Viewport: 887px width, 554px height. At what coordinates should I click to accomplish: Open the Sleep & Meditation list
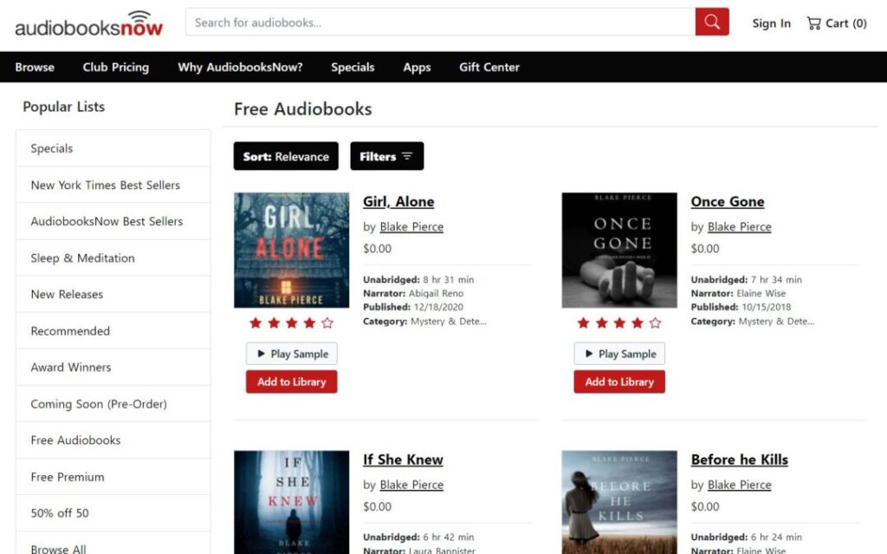point(113,257)
